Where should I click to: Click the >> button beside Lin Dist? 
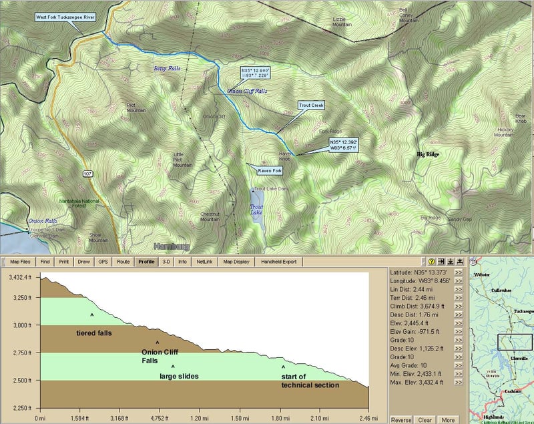pyautogui.click(x=459, y=290)
